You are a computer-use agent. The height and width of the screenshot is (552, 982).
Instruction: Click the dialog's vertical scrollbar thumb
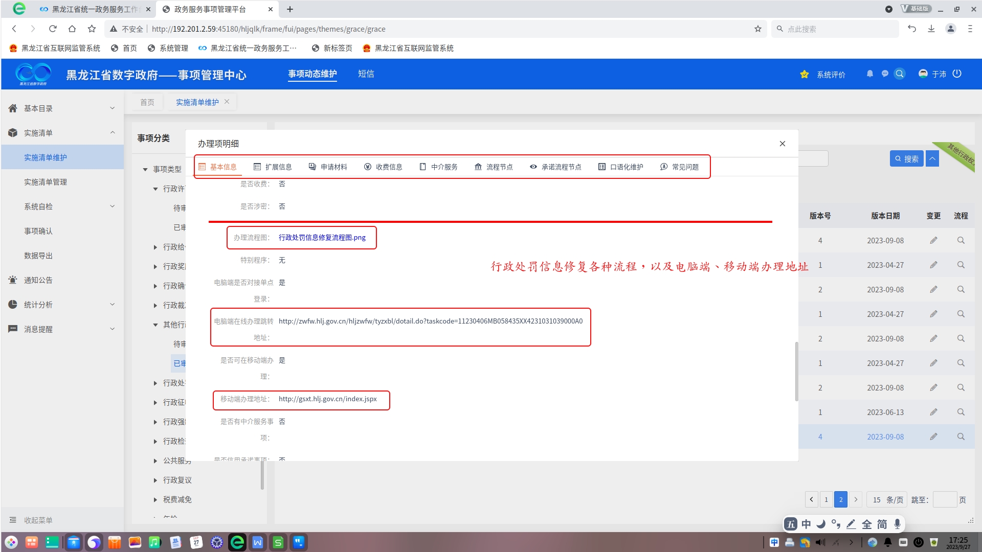pyautogui.click(x=796, y=371)
